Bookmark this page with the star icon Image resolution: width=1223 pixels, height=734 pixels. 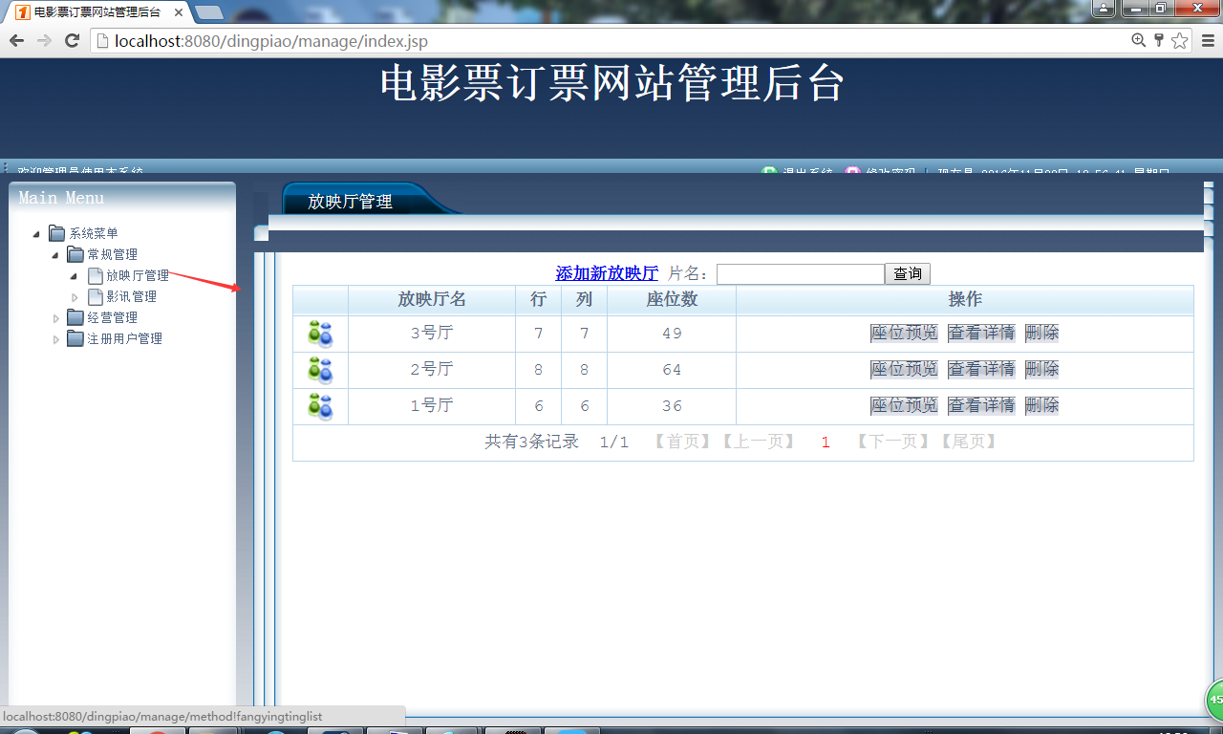1180,40
